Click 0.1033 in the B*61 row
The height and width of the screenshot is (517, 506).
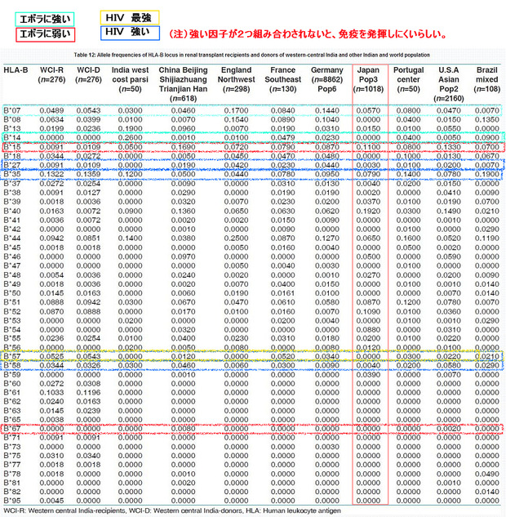(x=51, y=392)
